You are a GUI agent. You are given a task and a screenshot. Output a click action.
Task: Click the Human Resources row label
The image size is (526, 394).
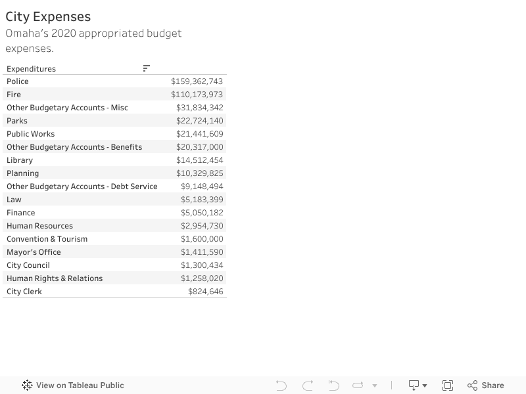[x=39, y=226]
